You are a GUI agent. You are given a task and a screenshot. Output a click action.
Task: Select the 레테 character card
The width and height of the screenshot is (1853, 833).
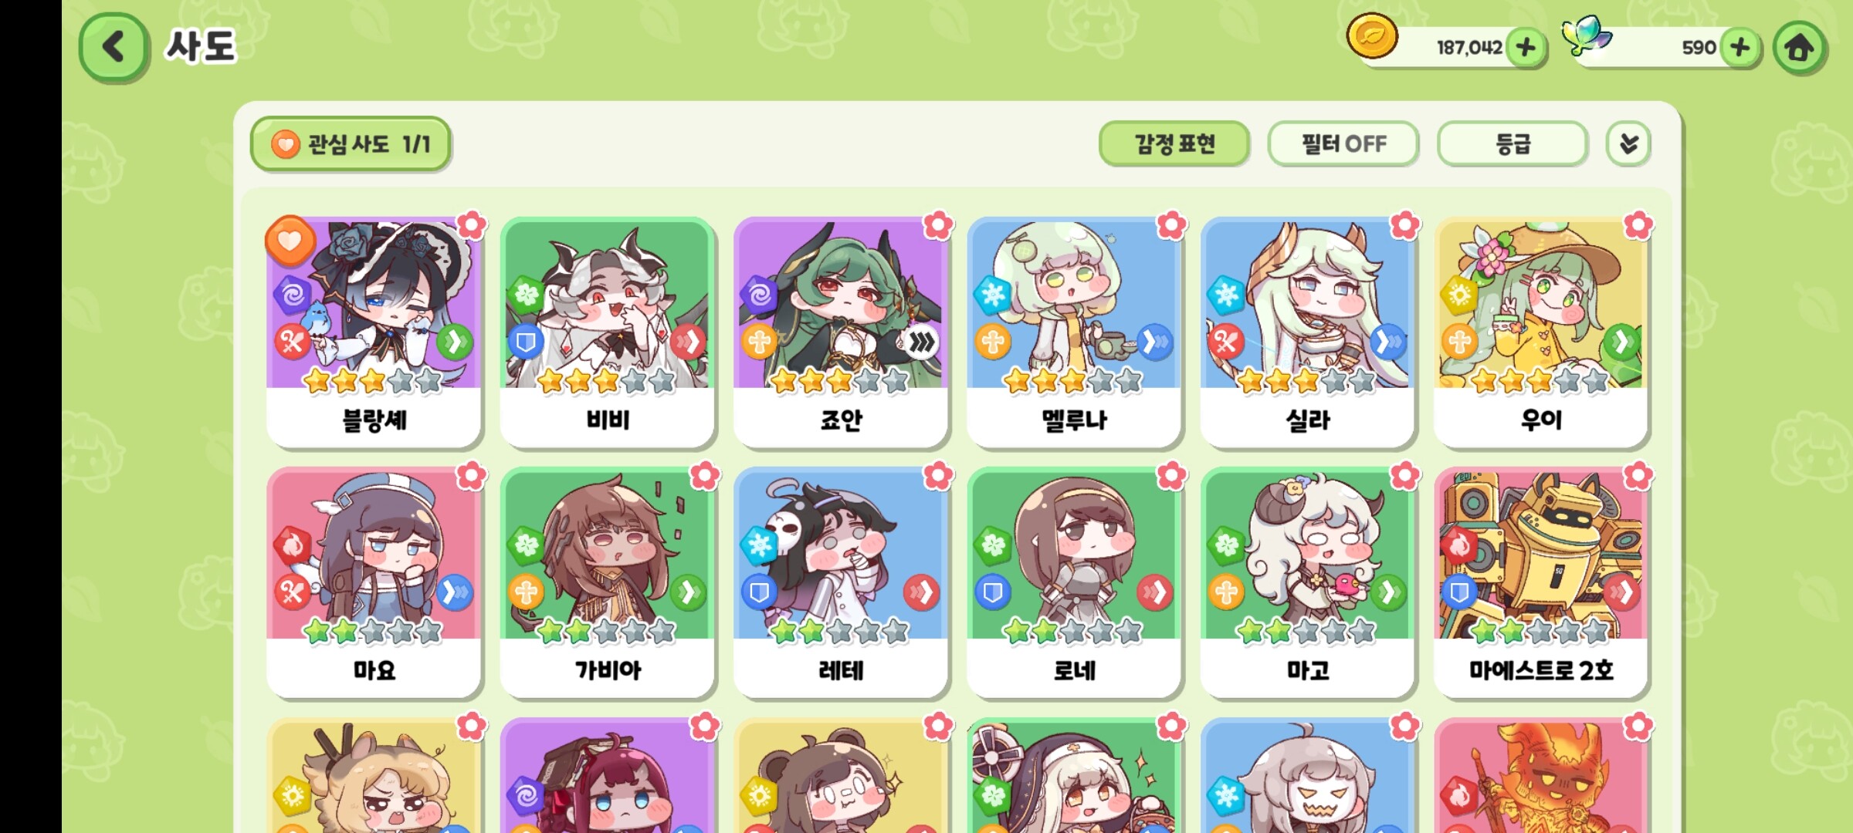[x=841, y=583]
